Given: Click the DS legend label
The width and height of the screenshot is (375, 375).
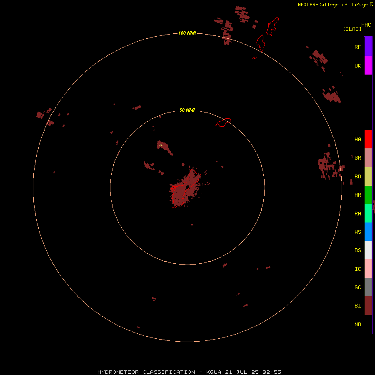Looking at the screenshot, I should [357, 250].
